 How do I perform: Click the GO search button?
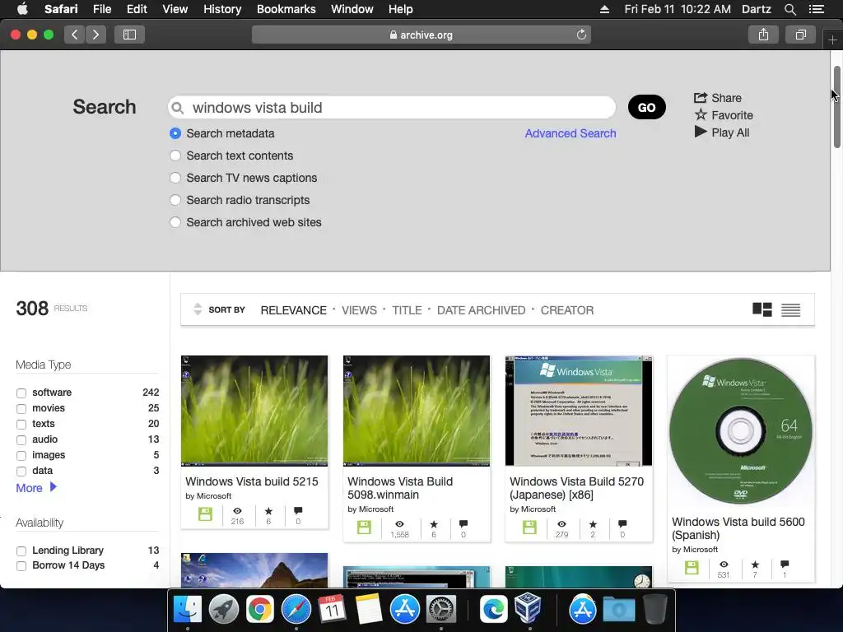[x=647, y=108]
